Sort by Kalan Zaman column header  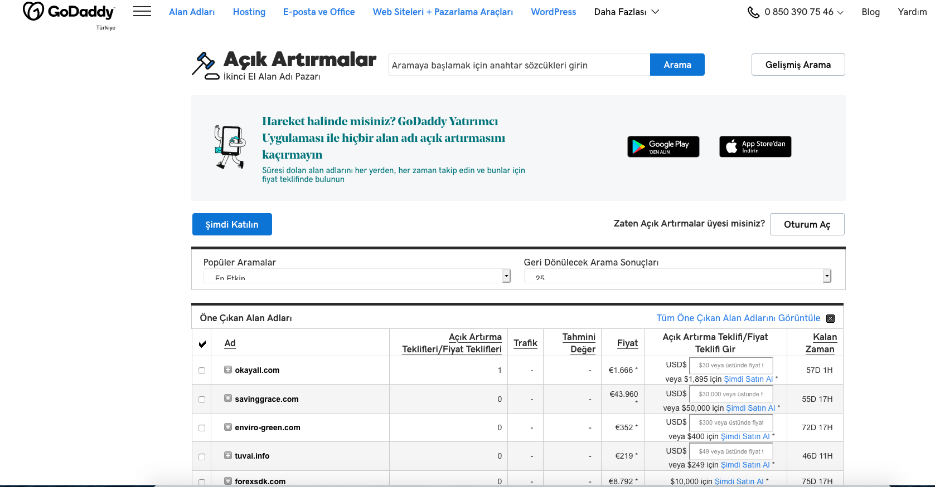[x=821, y=343]
